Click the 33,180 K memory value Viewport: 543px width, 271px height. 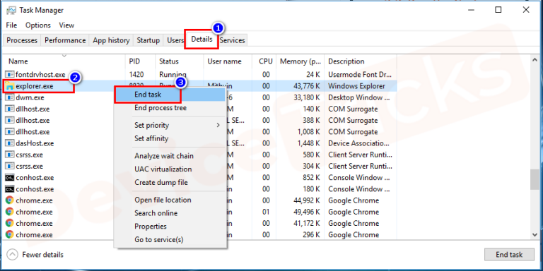(306, 97)
